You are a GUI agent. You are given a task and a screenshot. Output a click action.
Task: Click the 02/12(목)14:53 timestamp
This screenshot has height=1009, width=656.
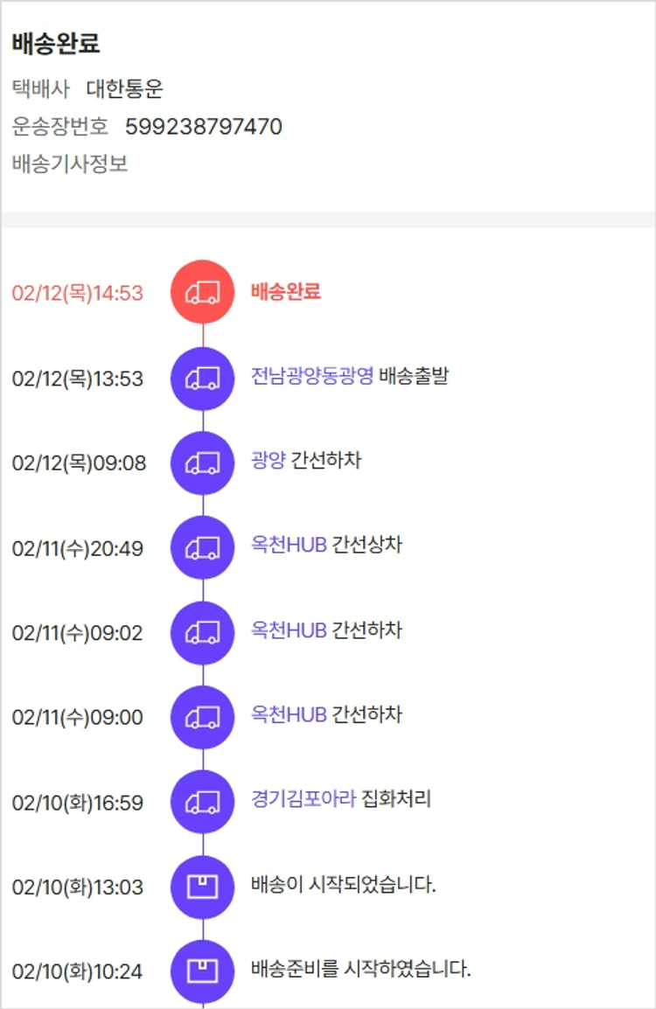[77, 293]
